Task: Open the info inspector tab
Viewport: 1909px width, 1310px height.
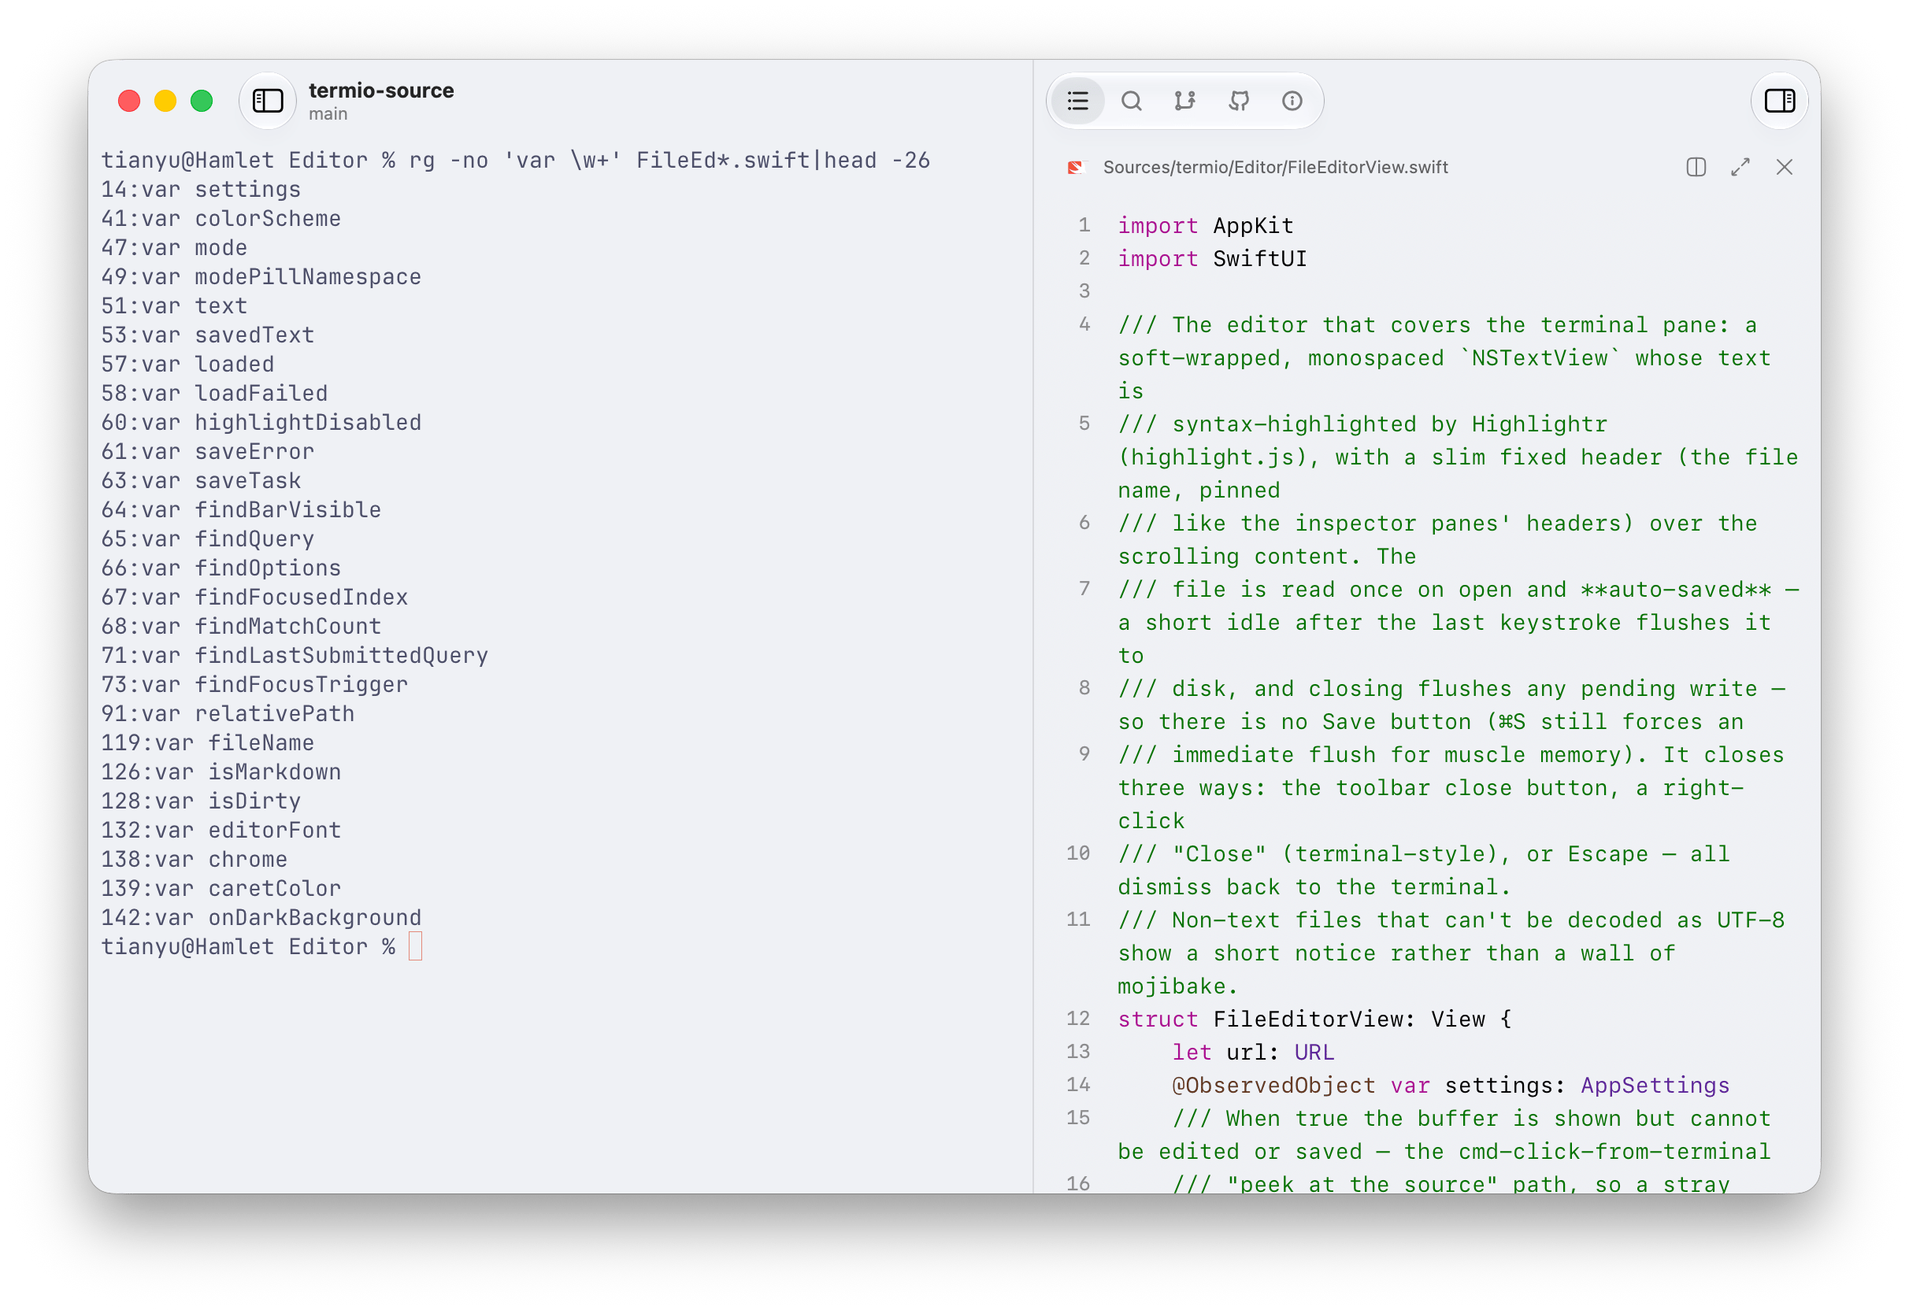Action: [x=1292, y=101]
